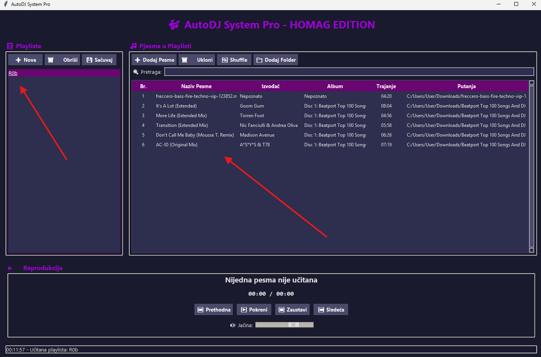Click Nijedna pesma nije učitana label
Viewport: 541px width, 357px height.
point(271,280)
